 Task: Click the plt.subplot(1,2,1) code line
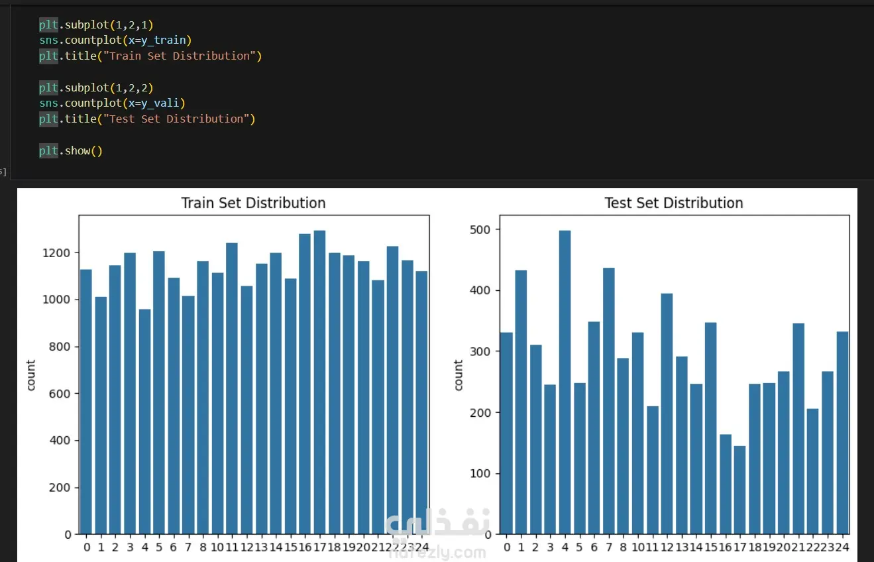[x=96, y=25]
